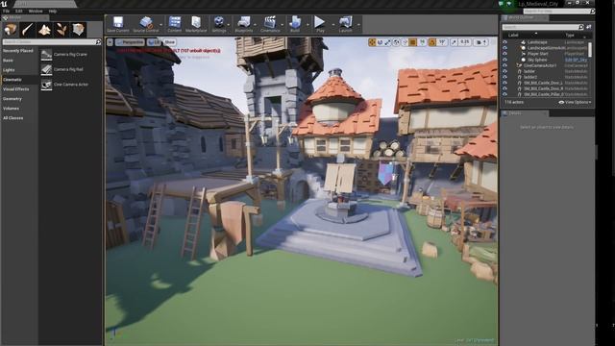
Task: Click the surface snapping icon in the viewport
Action: (x=405, y=42)
